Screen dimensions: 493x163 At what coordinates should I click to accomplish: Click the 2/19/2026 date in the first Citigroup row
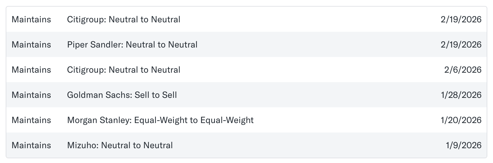coord(461,20)
